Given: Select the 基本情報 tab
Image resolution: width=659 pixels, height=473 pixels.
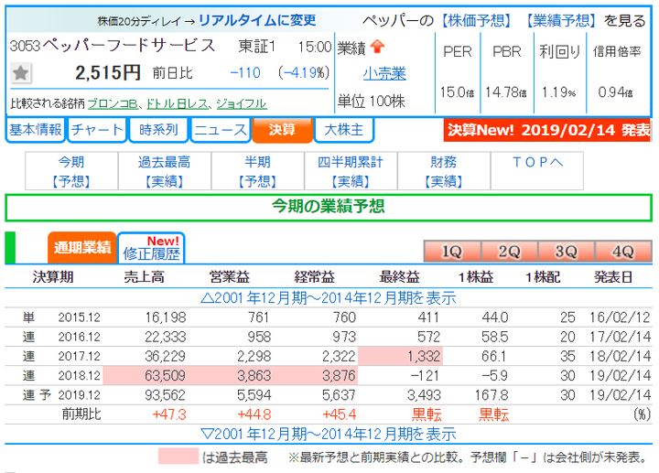Looking at the screenshot, I should pyautogui.click(x=36, y=130).
